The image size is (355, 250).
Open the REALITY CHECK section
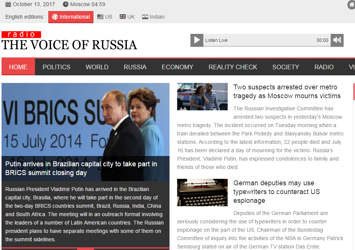[233, 67]
